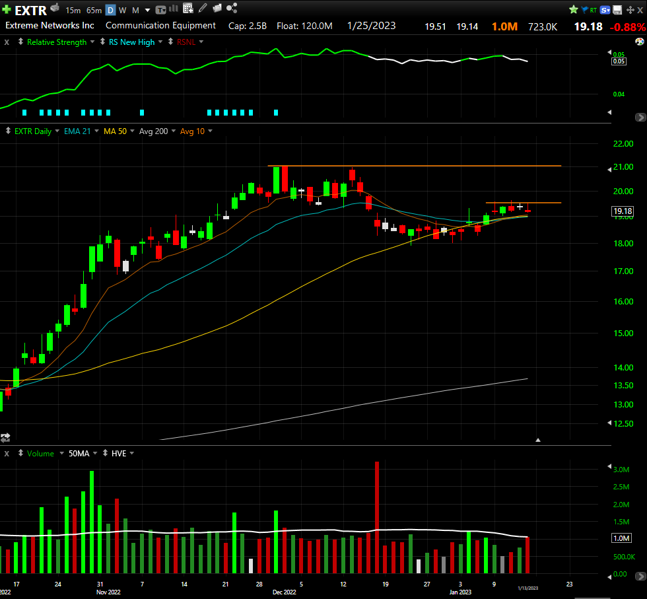Expand the RSNL dropdown arrow
This screenshot has width=647, height=599.
(x=201, y=42)
